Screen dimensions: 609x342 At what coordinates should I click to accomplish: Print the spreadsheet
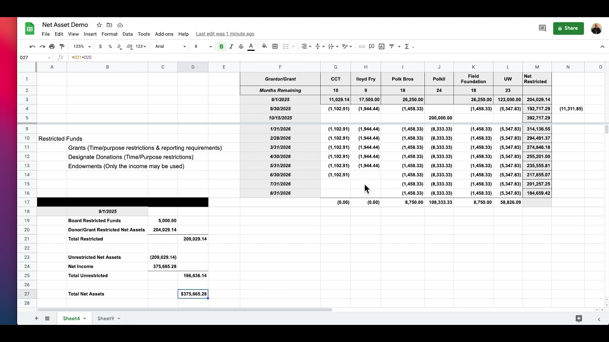click(52, 47)
